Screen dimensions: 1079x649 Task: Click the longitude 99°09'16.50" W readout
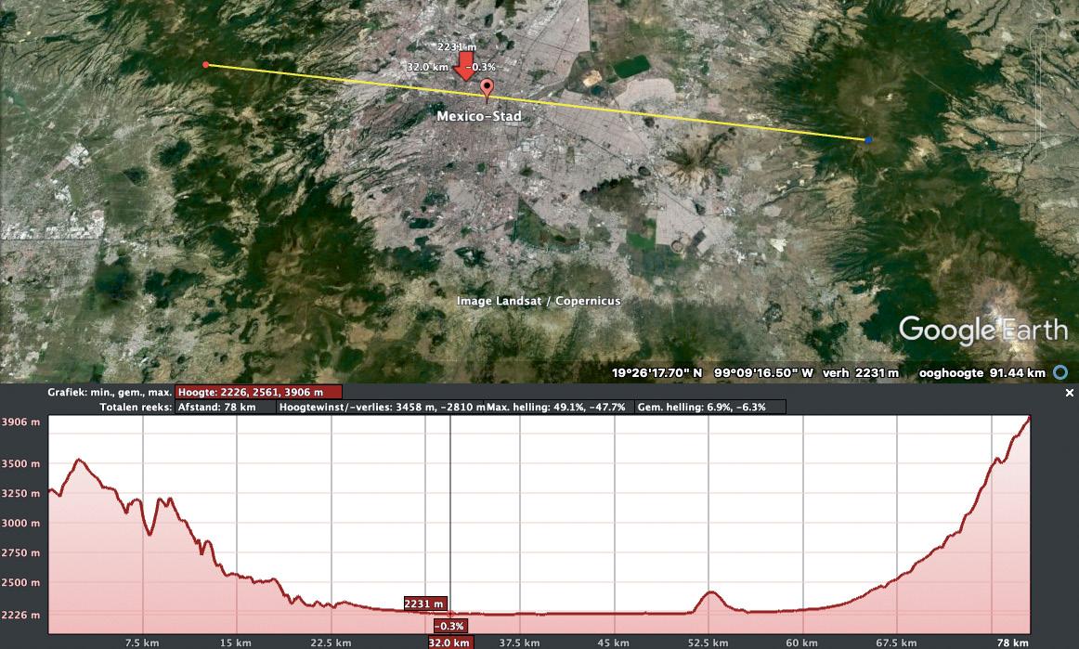763,372
